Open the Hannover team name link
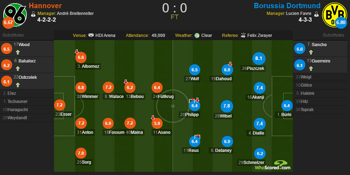The width and height of the screenshot is (350, 175). pyautogui.click(x=45, y=6)
